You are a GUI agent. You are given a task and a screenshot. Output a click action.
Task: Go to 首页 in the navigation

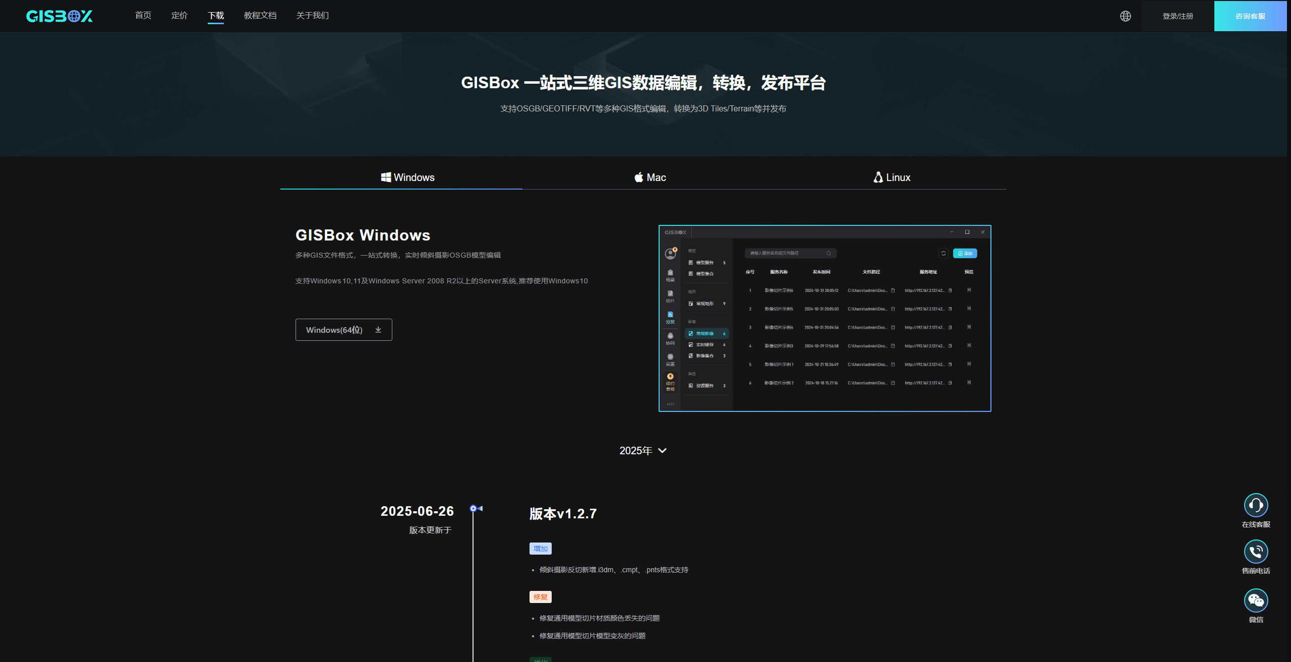point(143,16)
